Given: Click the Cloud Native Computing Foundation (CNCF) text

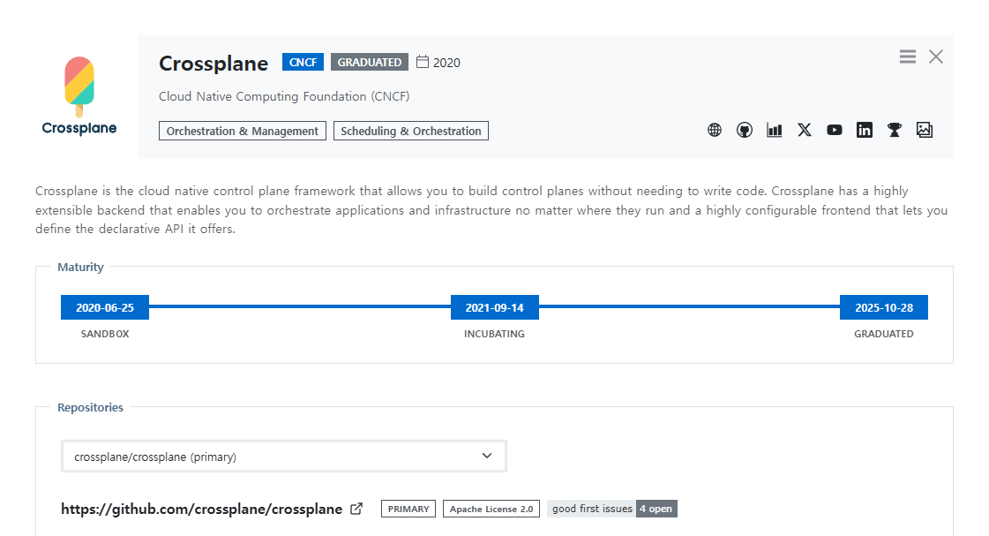Looking at the screenshot, I should 284,96.
